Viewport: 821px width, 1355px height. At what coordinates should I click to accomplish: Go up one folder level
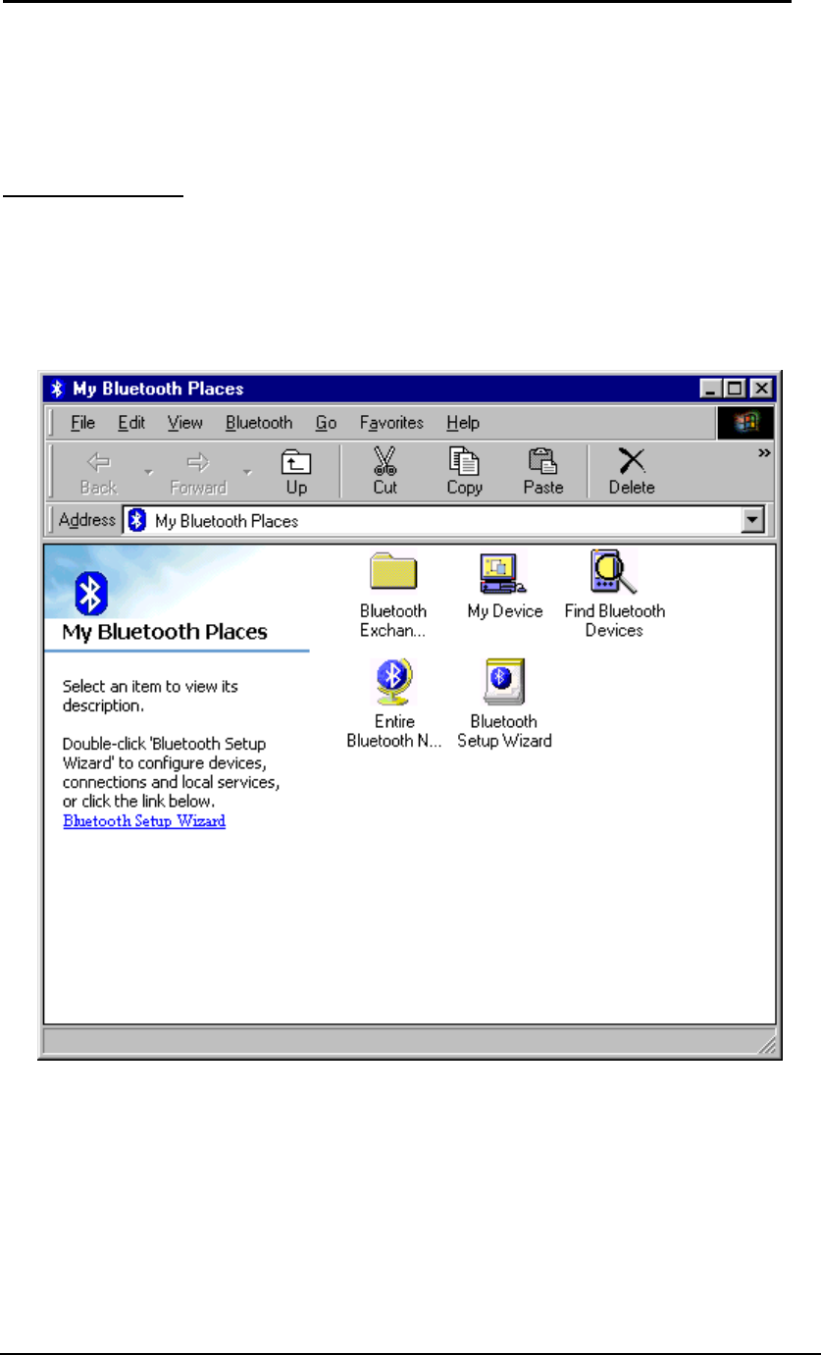(x=295, y=470)
